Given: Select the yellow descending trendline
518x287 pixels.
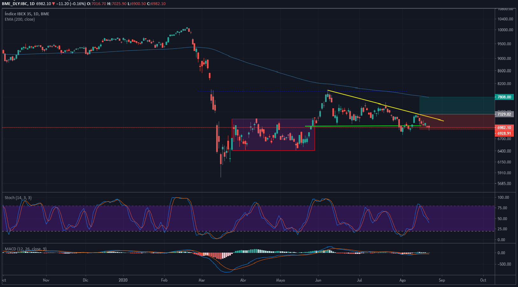Looking at the screenshot, I should tap(385, 105).
